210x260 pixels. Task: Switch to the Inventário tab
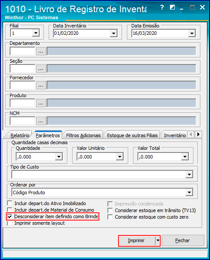pos(175,135)
